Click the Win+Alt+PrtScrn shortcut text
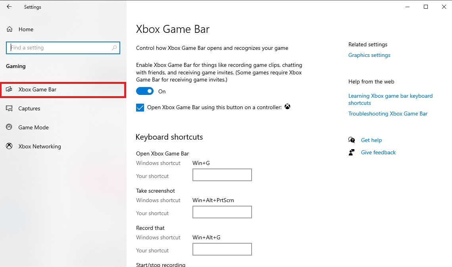The width and height of the screenshot is (452, 267). click(213, 200)
